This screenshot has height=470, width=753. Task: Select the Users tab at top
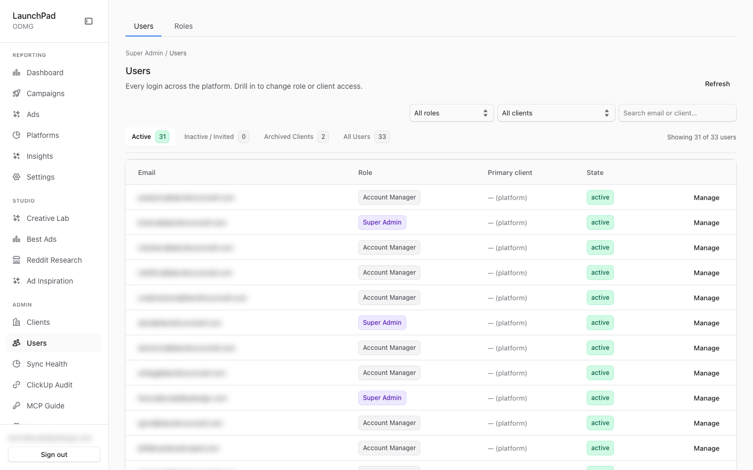144,26
